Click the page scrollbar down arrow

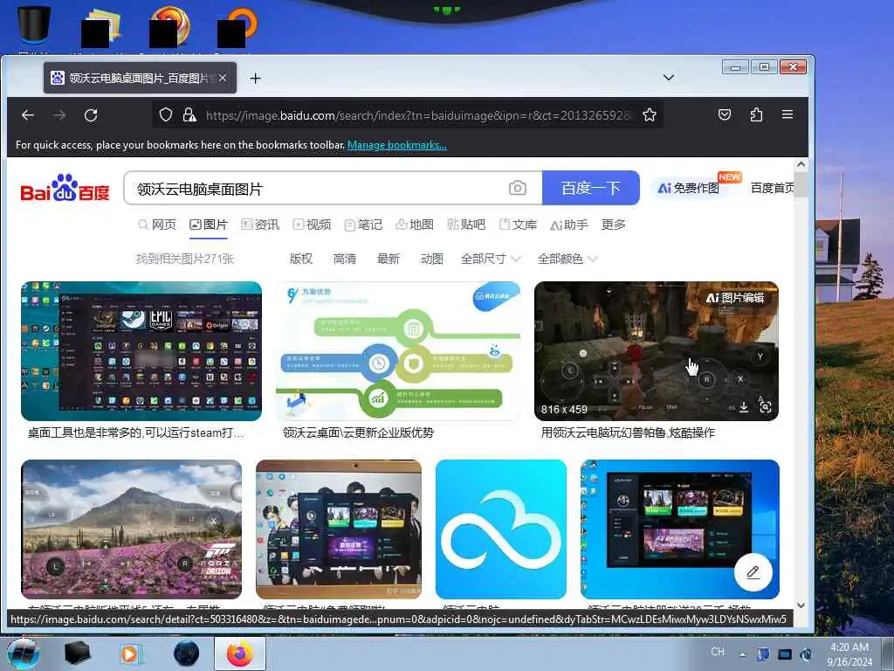pos(801,605)
